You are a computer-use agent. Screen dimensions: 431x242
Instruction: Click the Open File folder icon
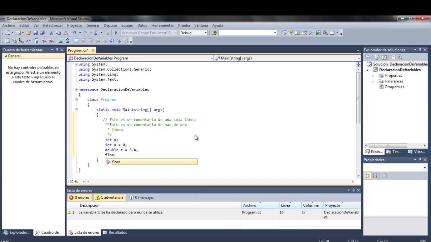click(x=28, y=33)
